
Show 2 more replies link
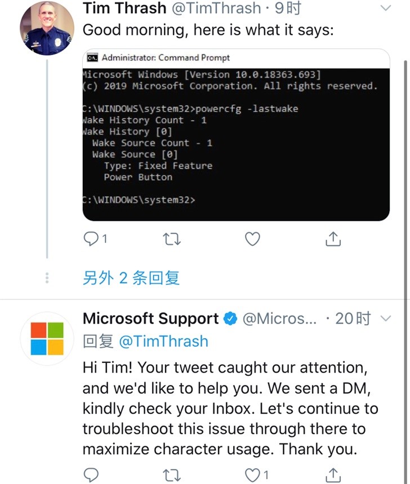(131, 278)
